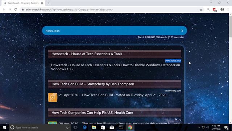Open Microsoft Store from the taskbar
This screenshot has width=232, height=131.
point(103,127)
